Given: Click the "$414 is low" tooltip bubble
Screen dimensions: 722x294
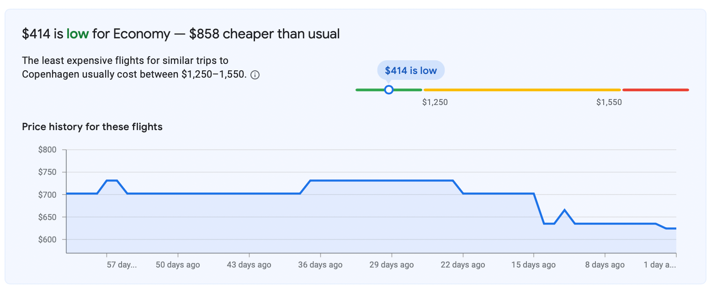Looking at the screenshot, I should point(410,70).
